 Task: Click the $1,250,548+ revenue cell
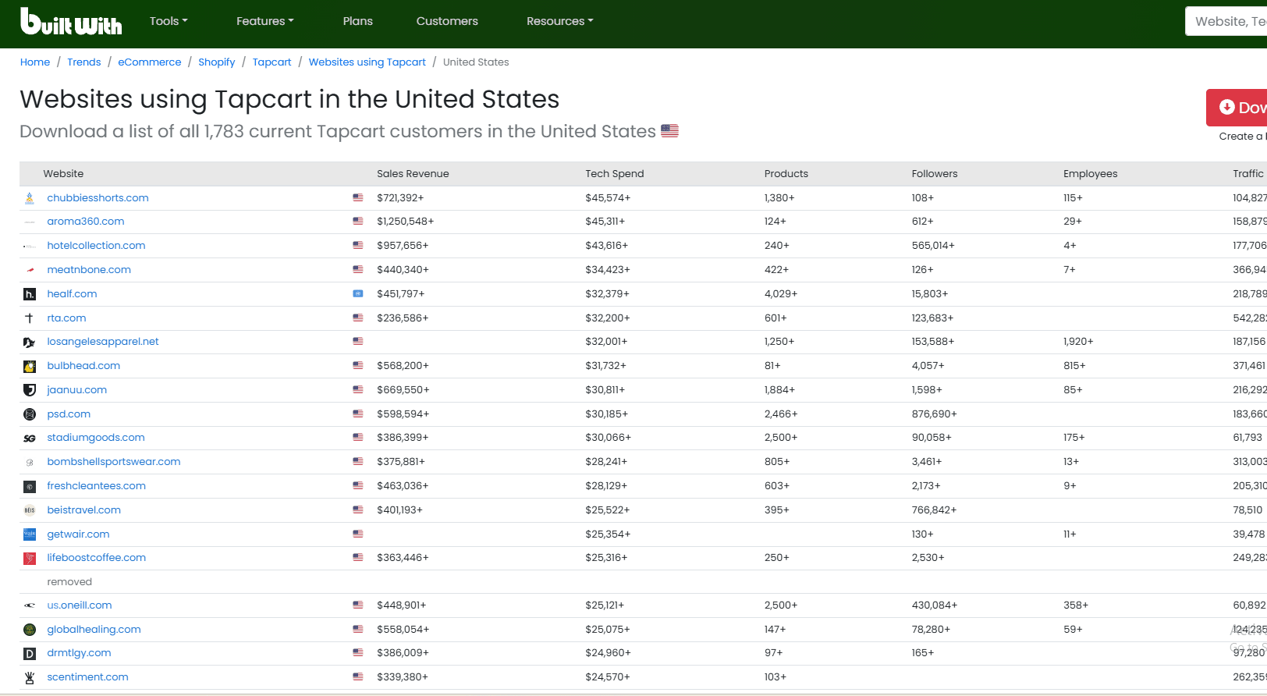406,222
